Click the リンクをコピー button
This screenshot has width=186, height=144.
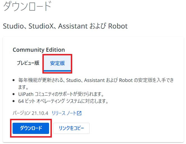pyautogui.click(x=71, y=128)
